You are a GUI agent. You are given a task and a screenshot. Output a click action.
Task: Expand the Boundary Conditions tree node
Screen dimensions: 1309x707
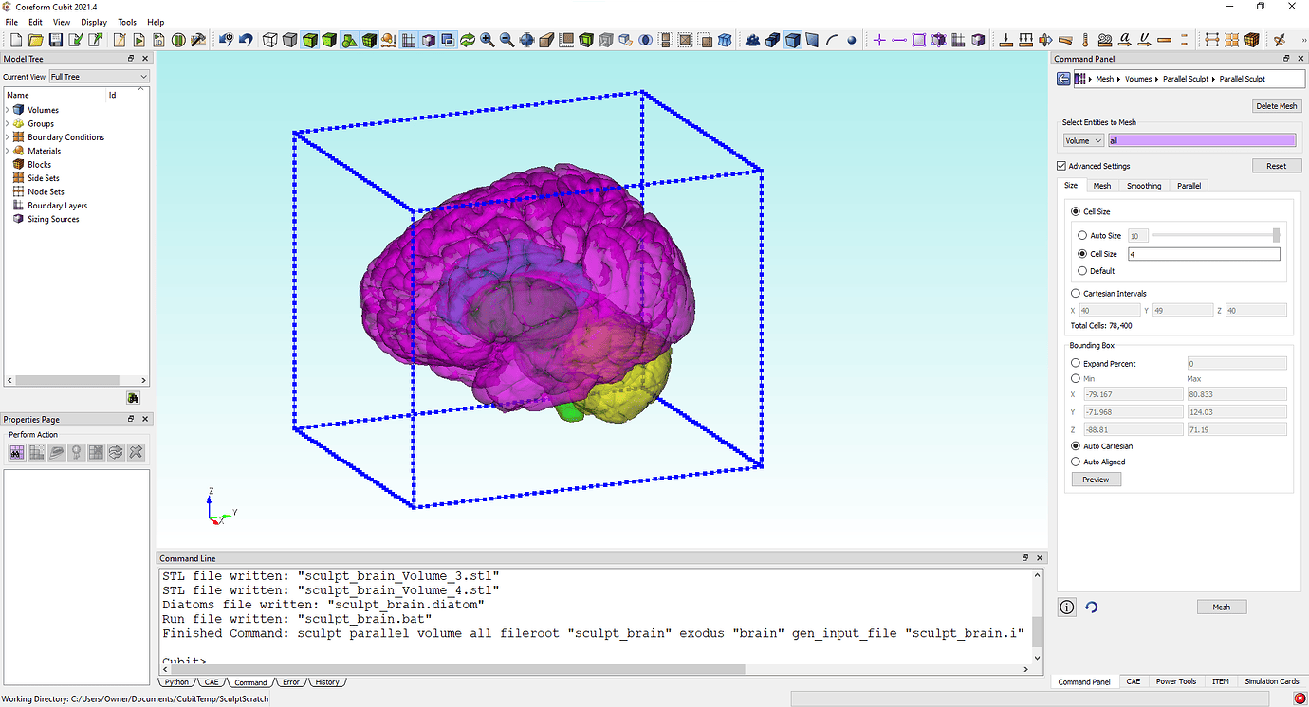(8, 137)
